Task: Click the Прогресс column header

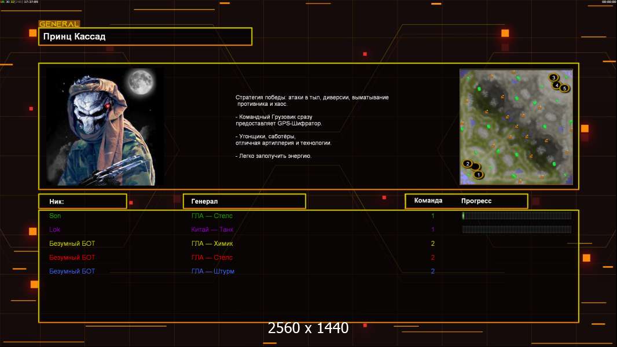Action: point(476,201)
